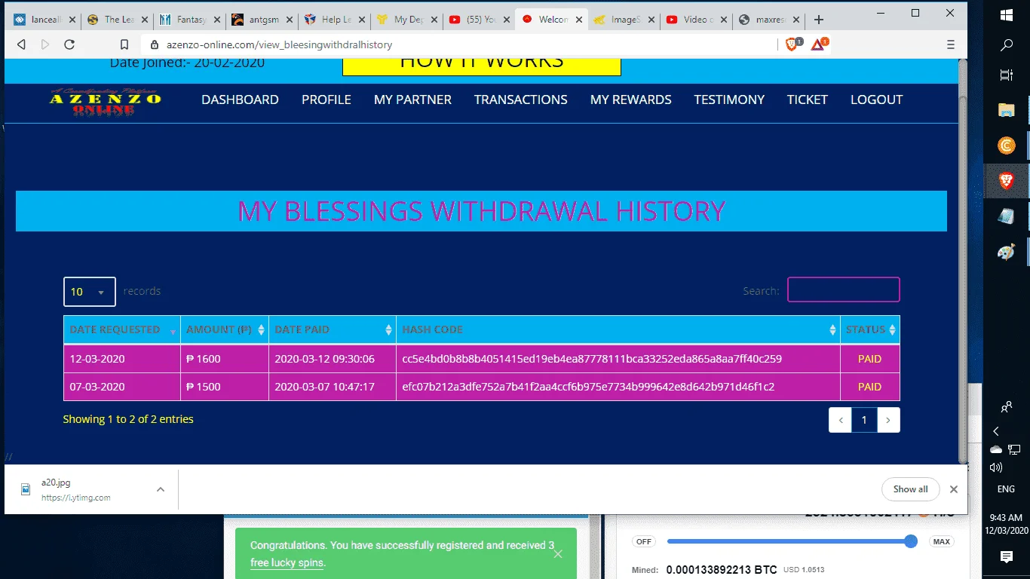The image size is (1030, 579).
Task: Open File Explorer from the taskbar
Action: [x=1007, y=110]
